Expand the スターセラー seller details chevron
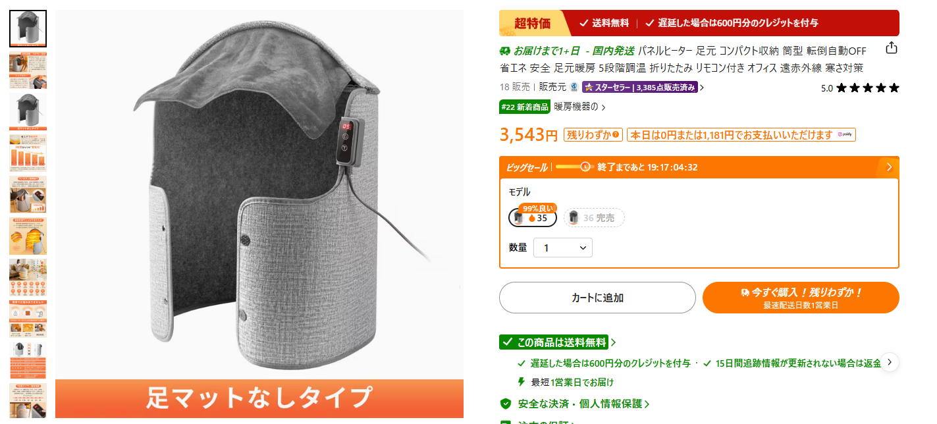This screenshot has width=937, height=424. pyautogui.click(x=702, y=88)
